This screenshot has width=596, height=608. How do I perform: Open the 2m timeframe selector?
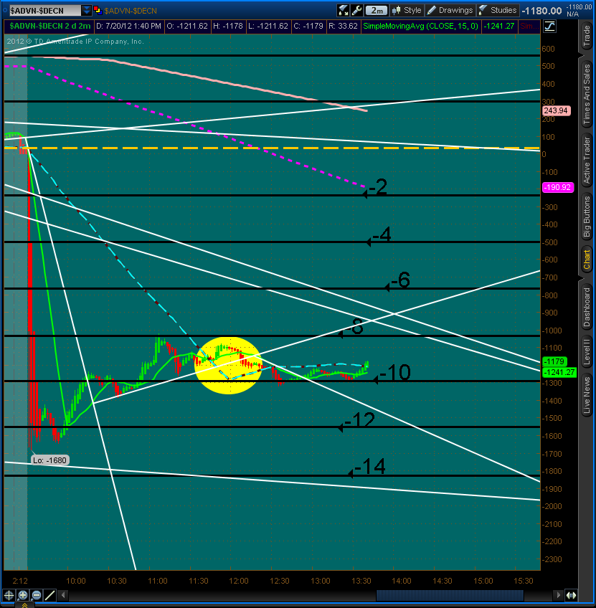point(377,11)
